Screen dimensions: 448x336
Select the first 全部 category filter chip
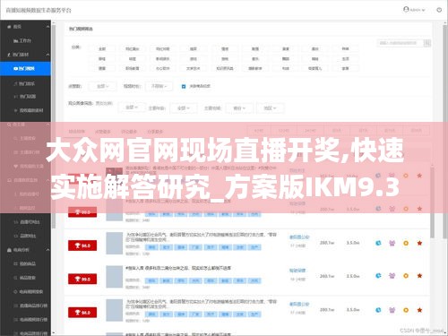pyautogui.click(x=102, y=48)
